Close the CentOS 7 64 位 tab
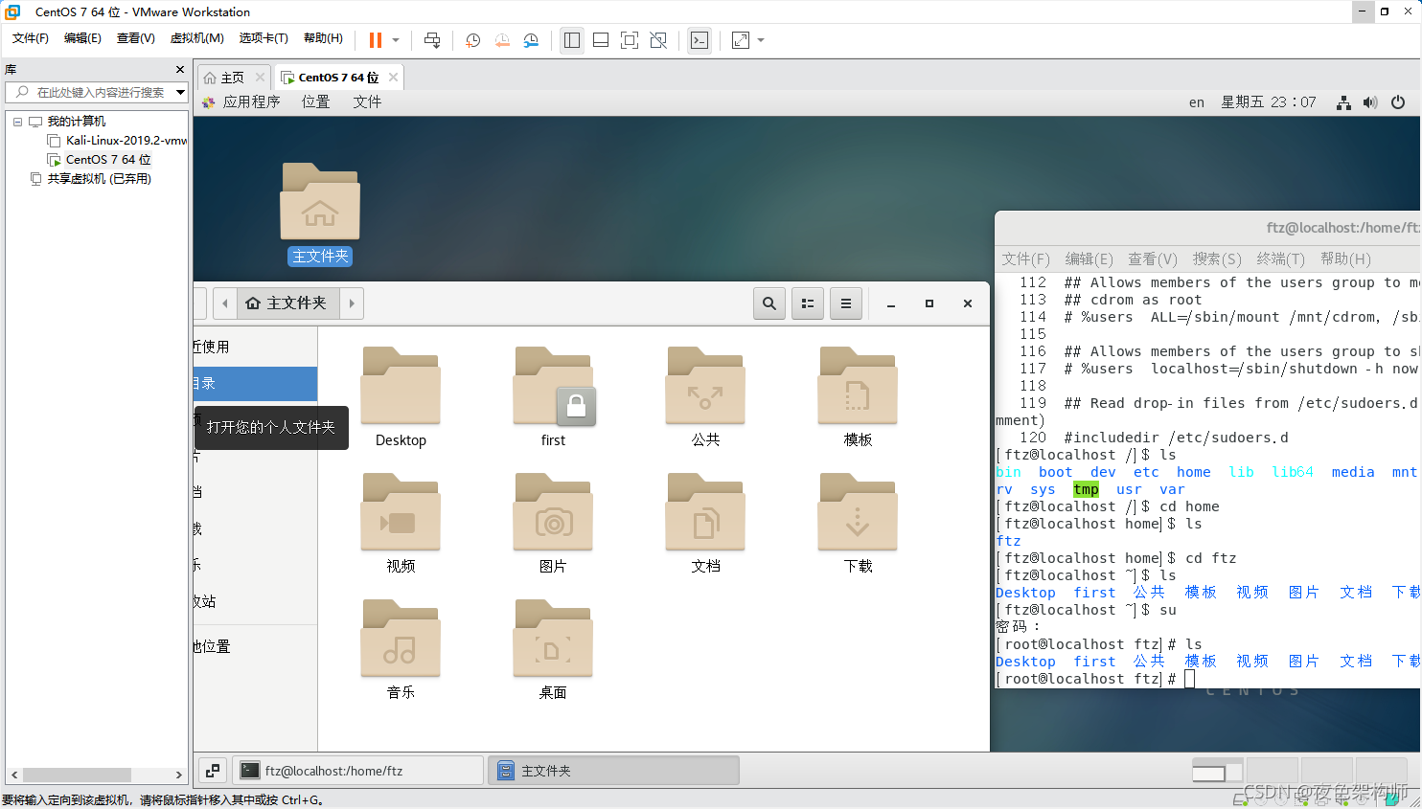The width and height of the screenshot is (1422, 809). [x=393, y=78]
